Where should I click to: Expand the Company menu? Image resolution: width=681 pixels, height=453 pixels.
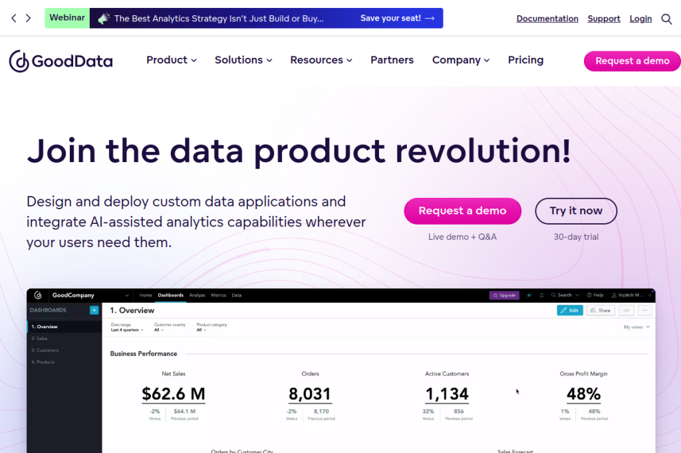(x=461, y=60)
